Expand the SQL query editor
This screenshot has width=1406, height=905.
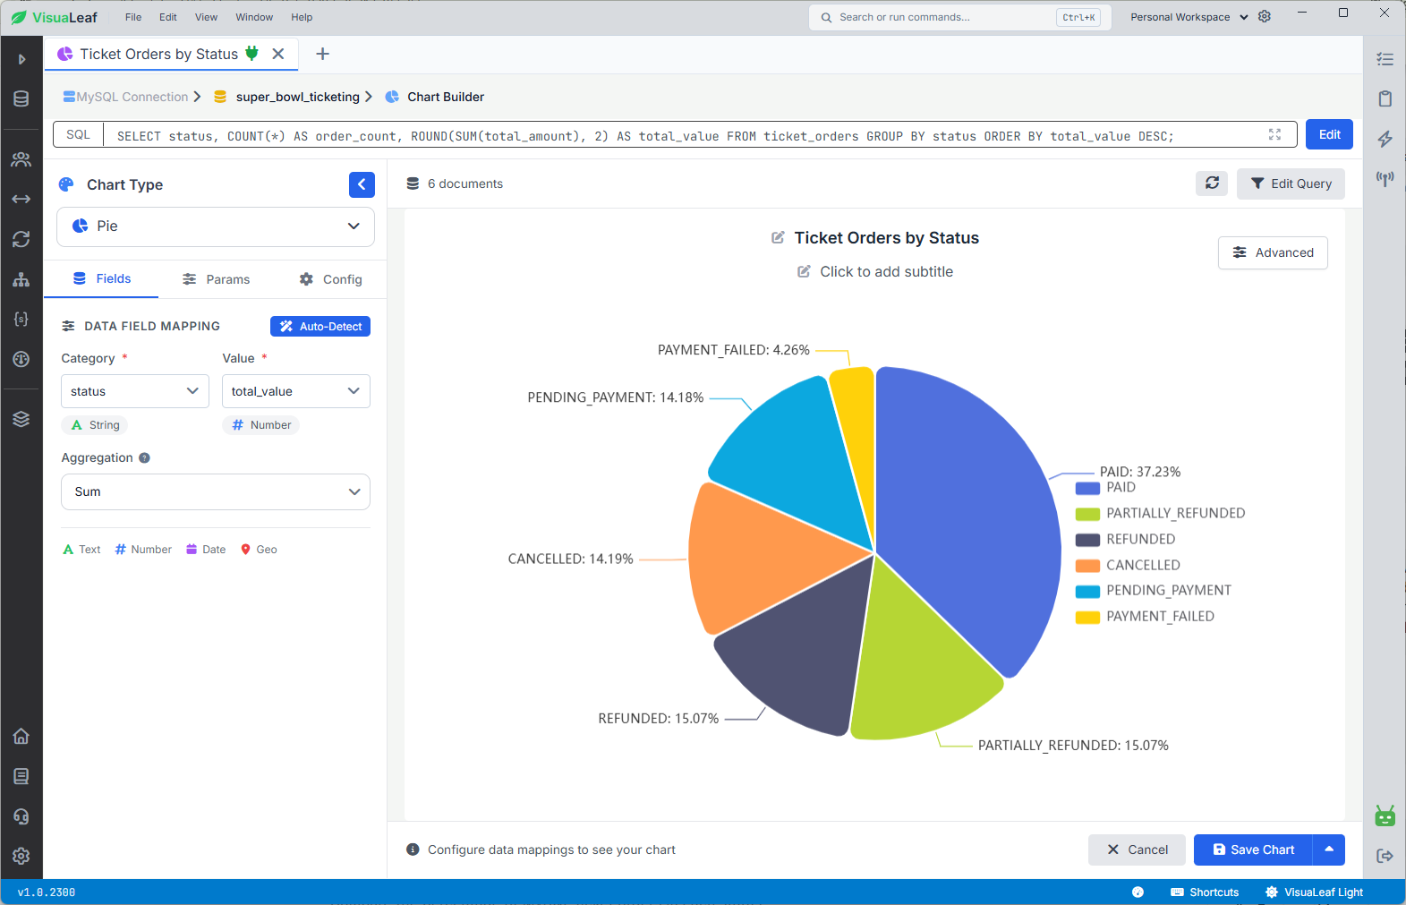(1275, 134)
